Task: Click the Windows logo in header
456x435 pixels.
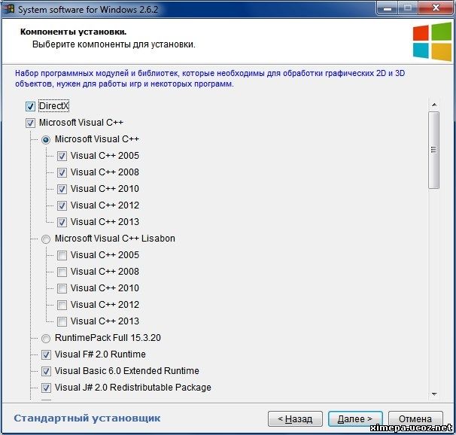Action: [431, 41]
